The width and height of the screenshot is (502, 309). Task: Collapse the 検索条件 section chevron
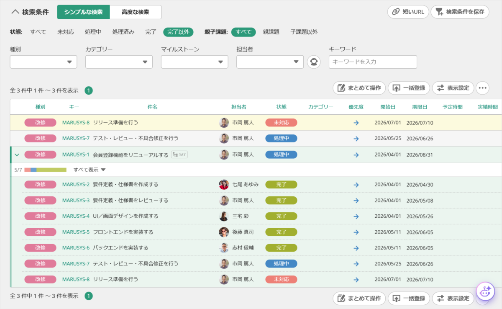coord(15,12)
